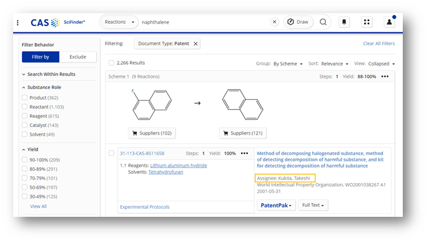429x243 pixels.
Task: Collapse the Substance Role section
Action: point(24,87)
